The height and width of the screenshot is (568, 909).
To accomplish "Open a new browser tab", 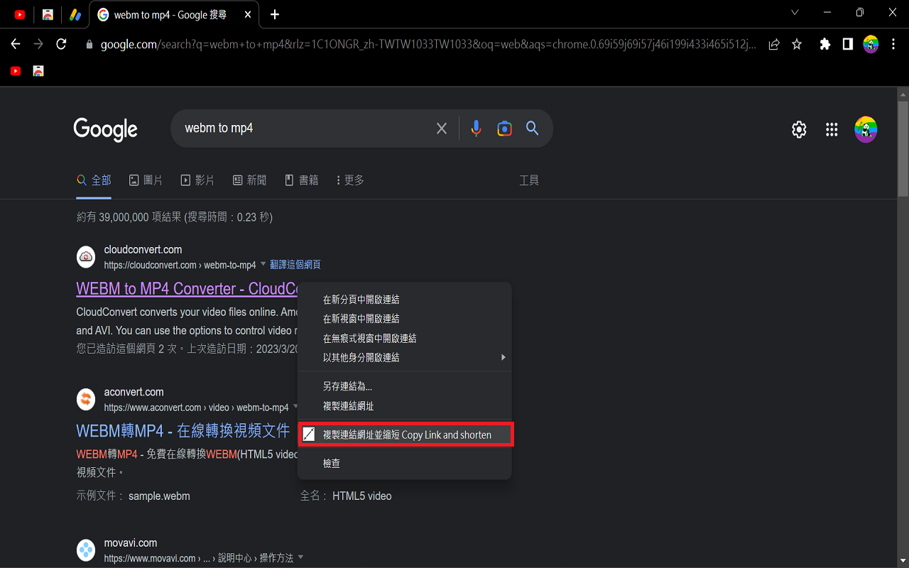I will click(275, 14).
